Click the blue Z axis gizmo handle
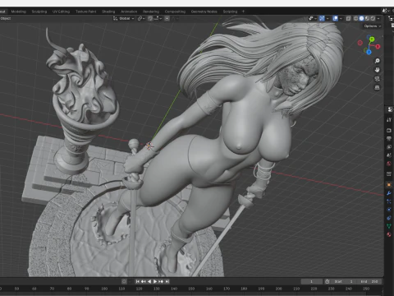Image resolution: width=394 pixels, height=296 pixels. (x=369, y=52)
